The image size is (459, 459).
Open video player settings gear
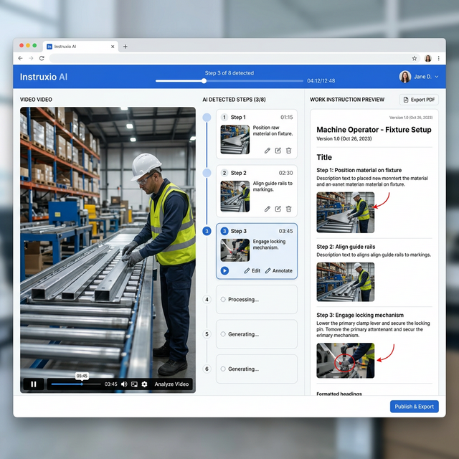coord(144,384)
